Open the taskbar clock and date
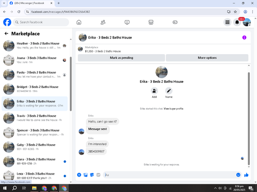This screenshot has height=192, width=257. click(239, 188)
